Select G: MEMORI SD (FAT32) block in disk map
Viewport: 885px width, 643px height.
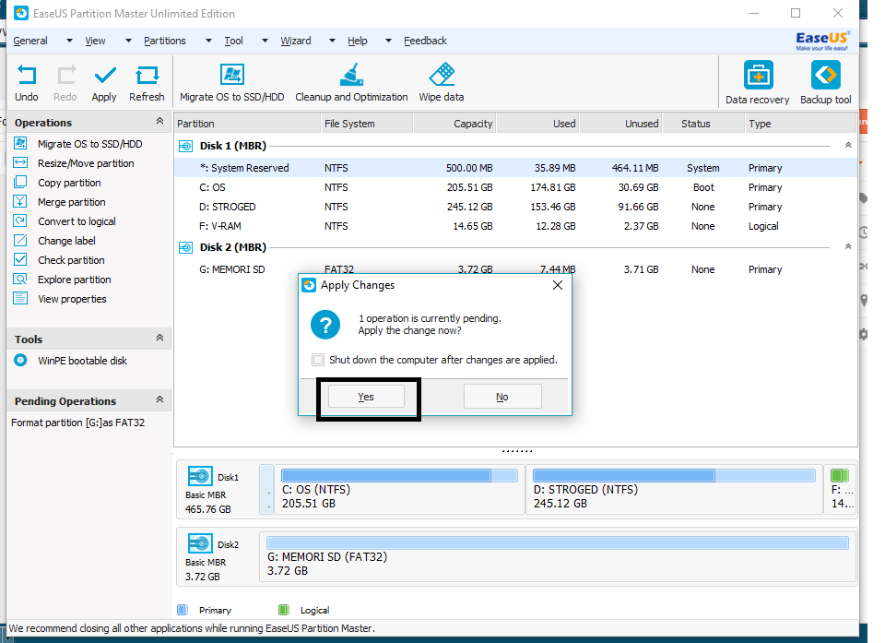(558, 556)
